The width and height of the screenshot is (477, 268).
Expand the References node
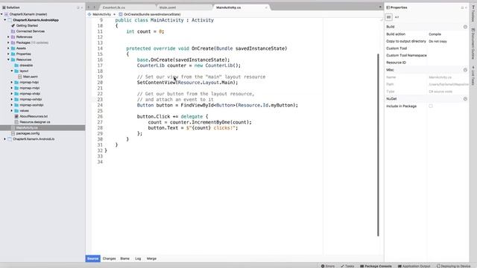pyautogui.click(x=8, y=37)
